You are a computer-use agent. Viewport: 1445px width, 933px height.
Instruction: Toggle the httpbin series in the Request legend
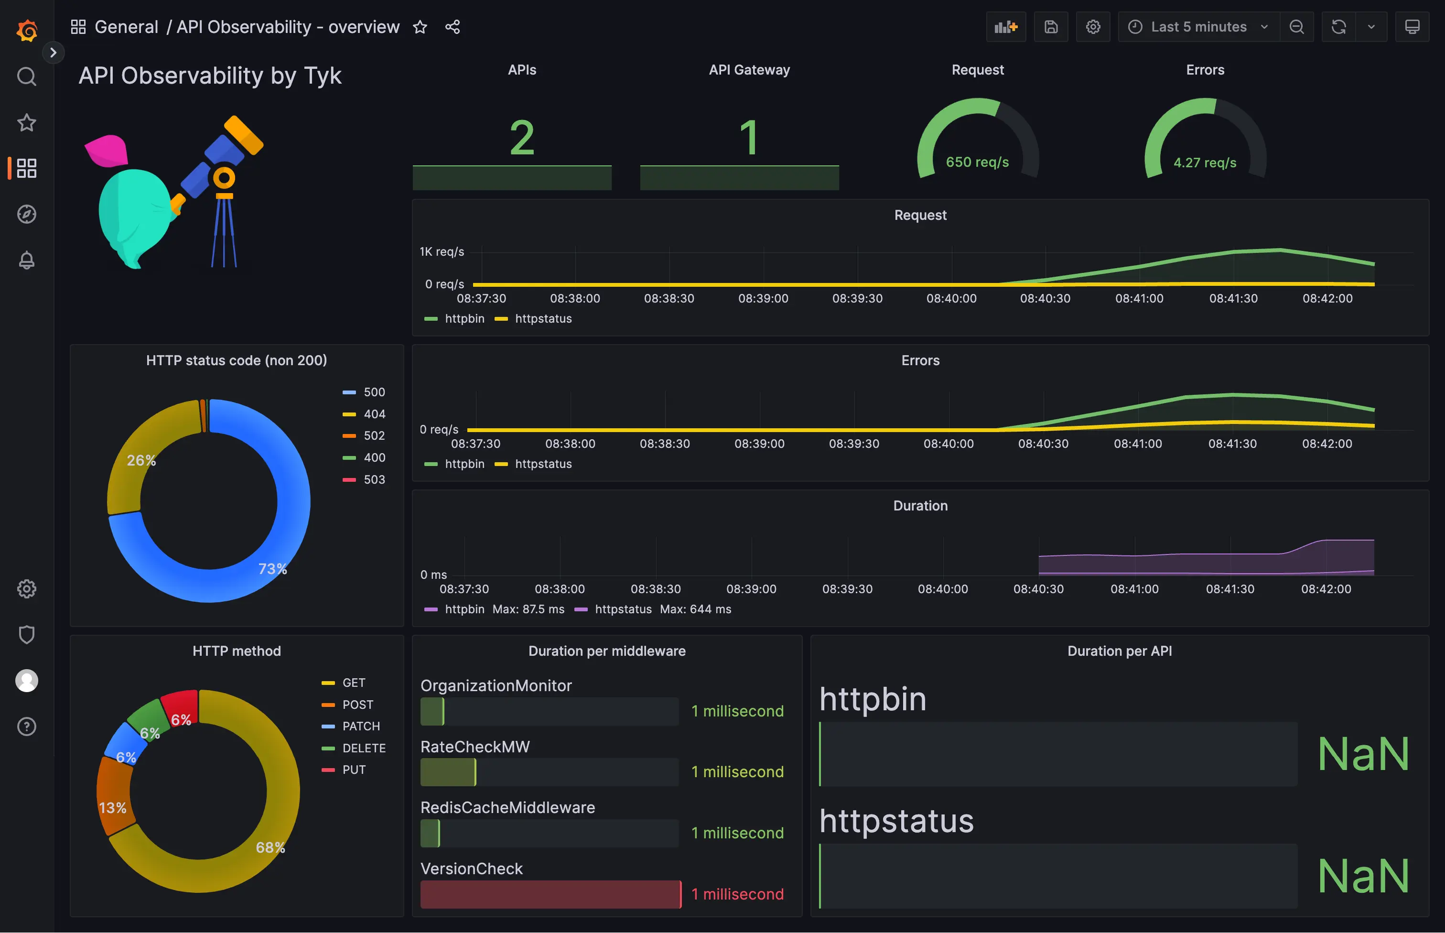[x=464, y=318]
